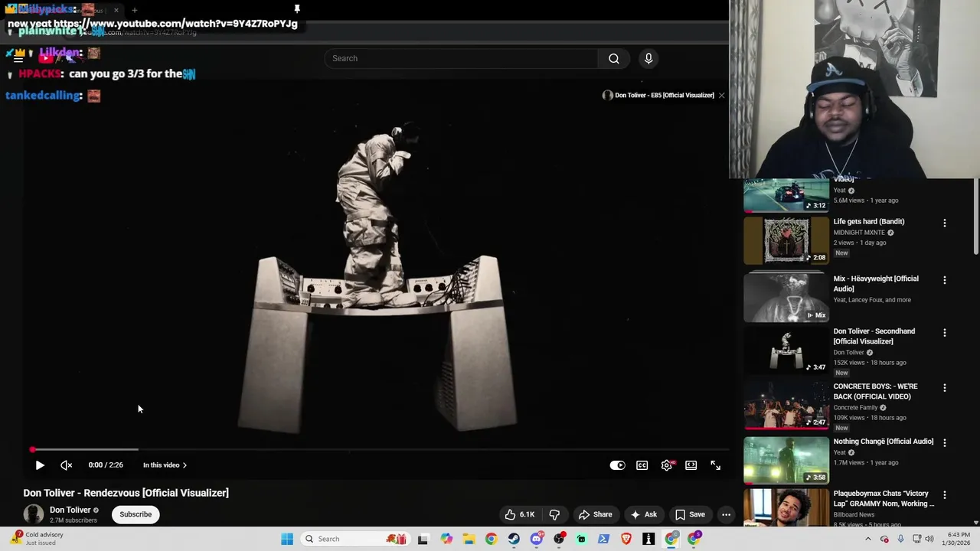
Task: Open options for 'Life gets hard (Bandit)'
Action: 944,223
